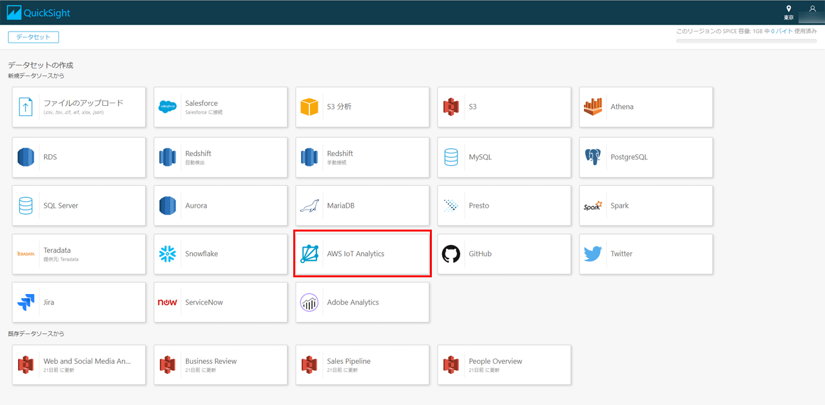
Task: Click the Web and Social Media dataset icon
Action: (x=25, y=364)
